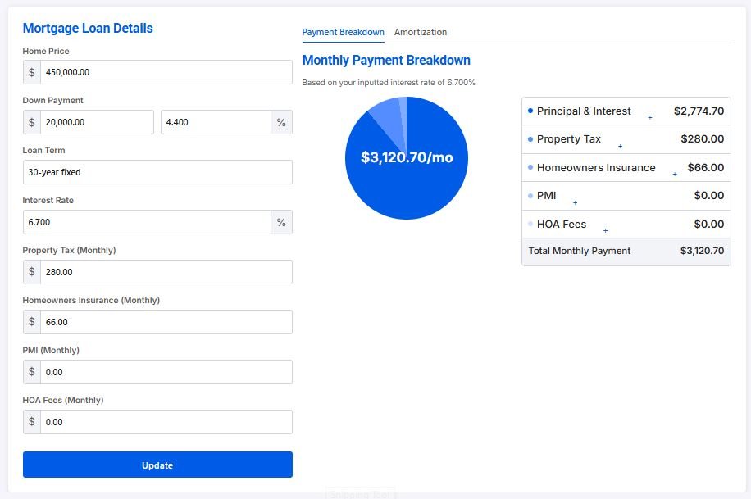Click the plus icon beside Homeowners Insurance

click(x=675, y=175)
